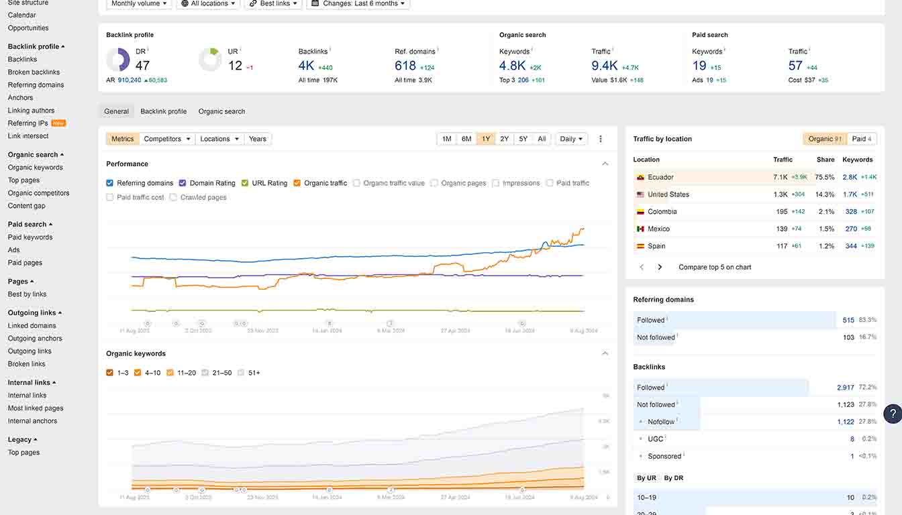Switch to the Backlink profile tab
902x515 pixels.
(x=163, y=111)
